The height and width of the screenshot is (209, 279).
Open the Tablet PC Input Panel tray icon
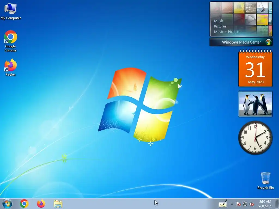(223, 204)
